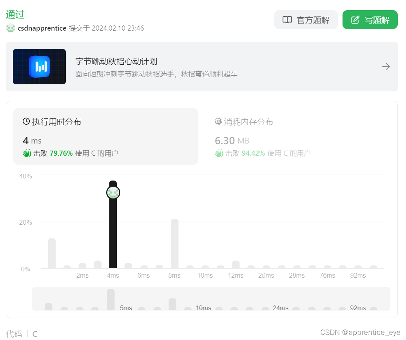The width and height of the screenshot is (406, 340).
Task: Click the overview range slider below chart
Action: pos(211,298)
